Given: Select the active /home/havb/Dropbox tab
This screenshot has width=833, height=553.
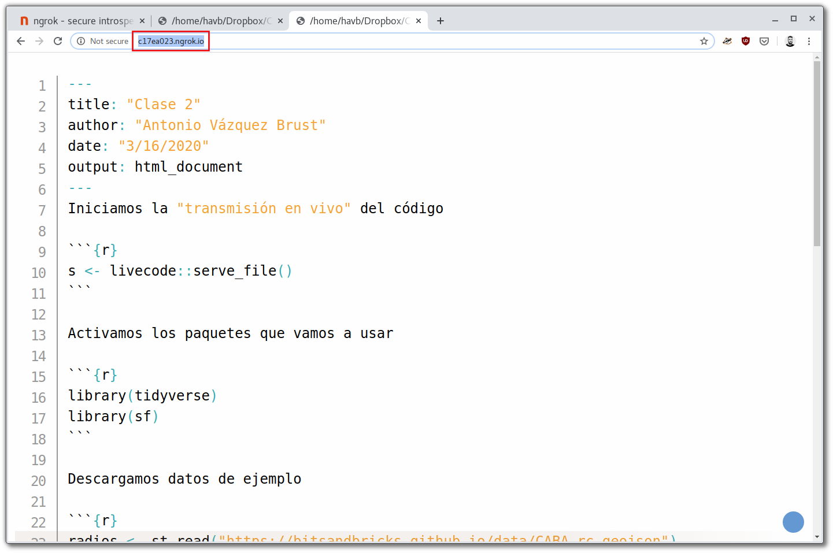Looking at the screenshot, I should 358,21.
